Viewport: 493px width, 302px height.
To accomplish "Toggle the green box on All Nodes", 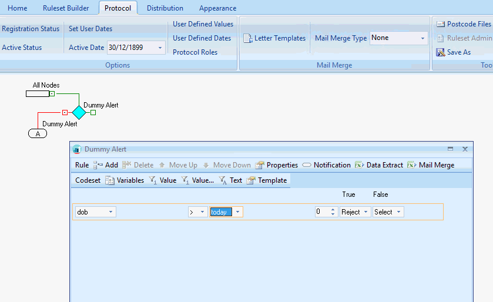I will click(52, 93).
